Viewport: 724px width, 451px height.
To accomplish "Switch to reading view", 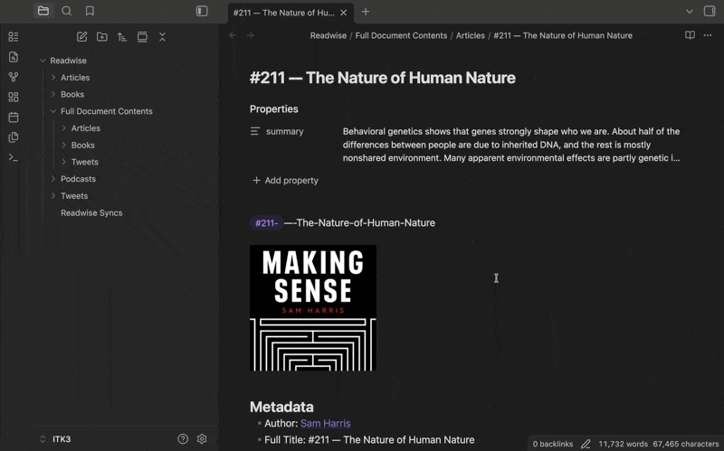I will [690, 35].
